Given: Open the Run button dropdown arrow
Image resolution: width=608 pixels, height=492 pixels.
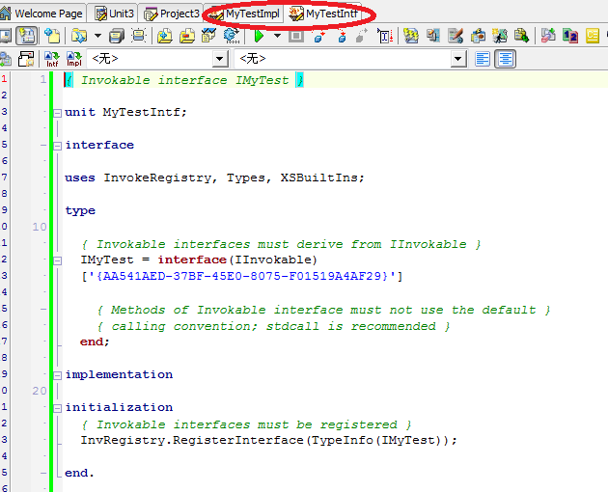Looking at the screenshot, I should pyautogui.click(x=277, y=36).
